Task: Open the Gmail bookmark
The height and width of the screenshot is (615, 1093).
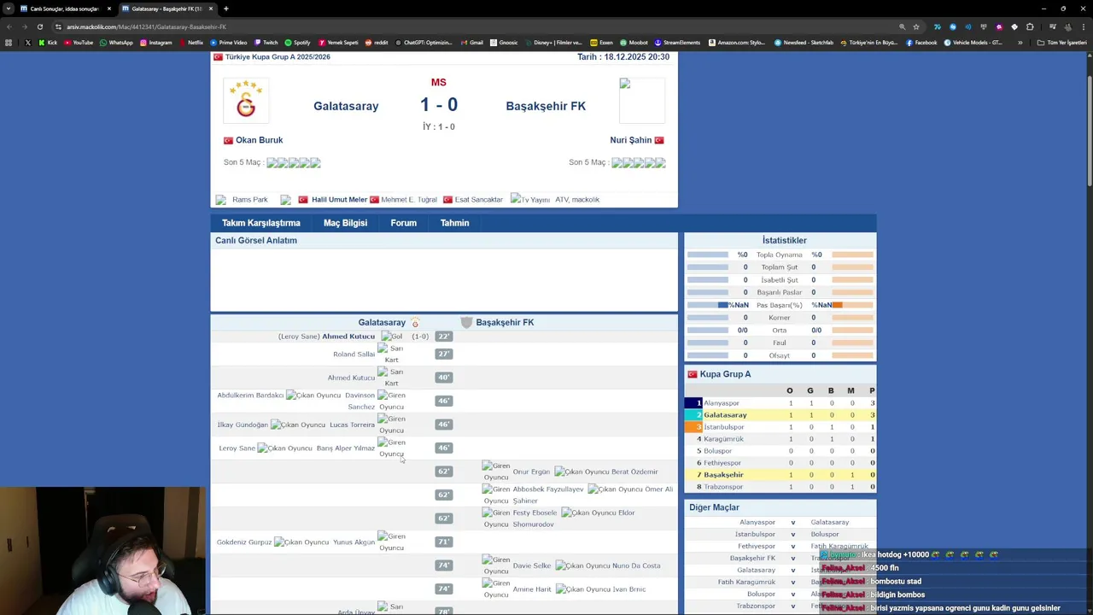Action: pos(471,43)
